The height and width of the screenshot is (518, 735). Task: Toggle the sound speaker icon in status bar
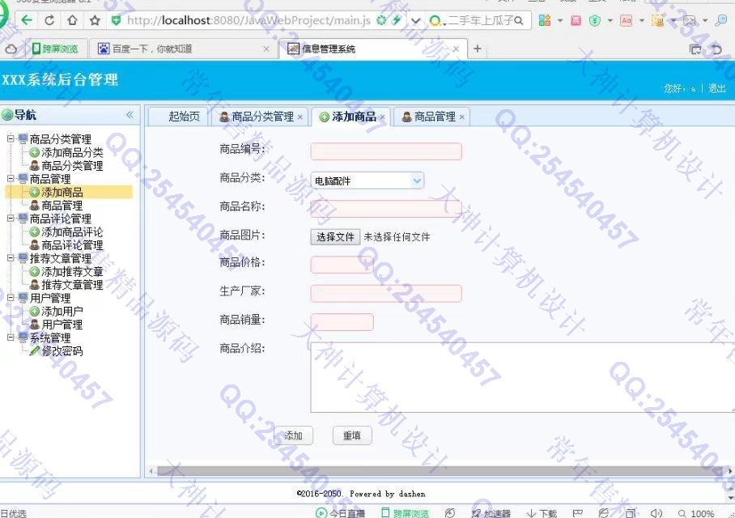pyautogui.click(x=656, y=513)
